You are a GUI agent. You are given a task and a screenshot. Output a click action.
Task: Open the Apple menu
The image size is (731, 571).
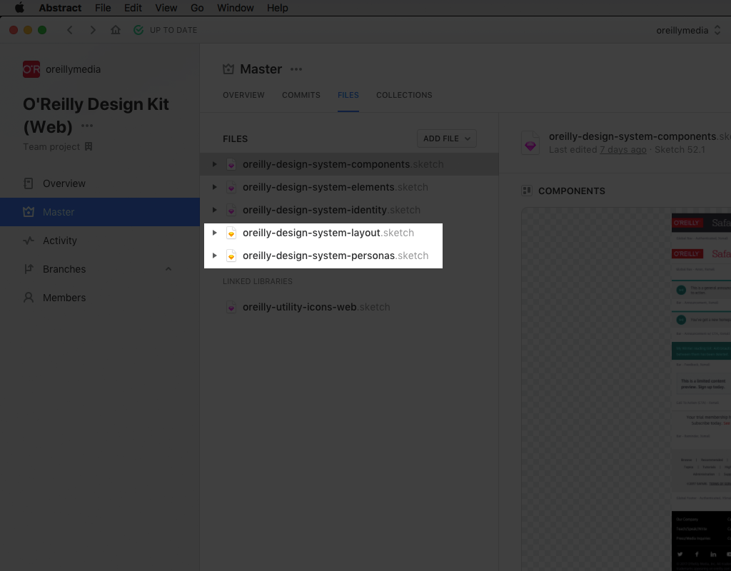[19, 8]
